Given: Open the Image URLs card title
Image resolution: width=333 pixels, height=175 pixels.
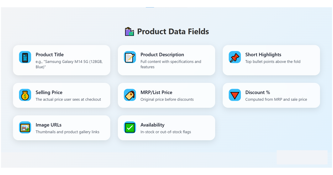Looking at the screenshot, I should click(x=48, y=125).
